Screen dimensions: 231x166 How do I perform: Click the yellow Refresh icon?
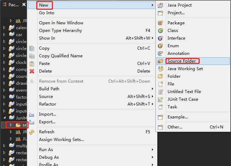point(32,132)
